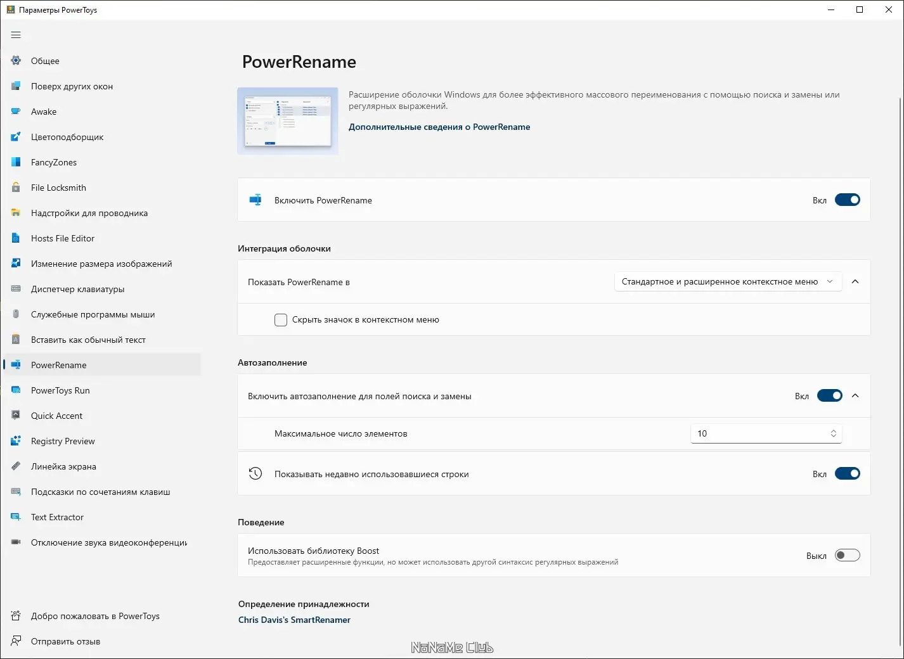Enable the Использовать библиотеку Boost toggle

(x=847, y=556)
